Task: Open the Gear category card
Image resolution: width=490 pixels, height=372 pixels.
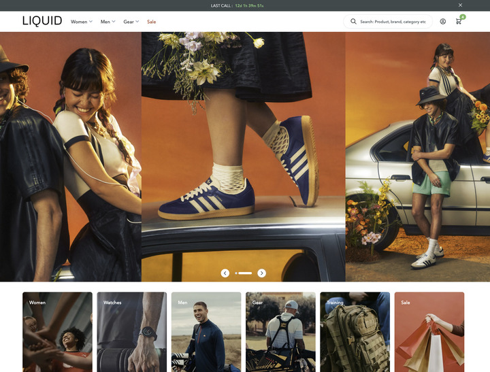Action: (x=280, y=332)
